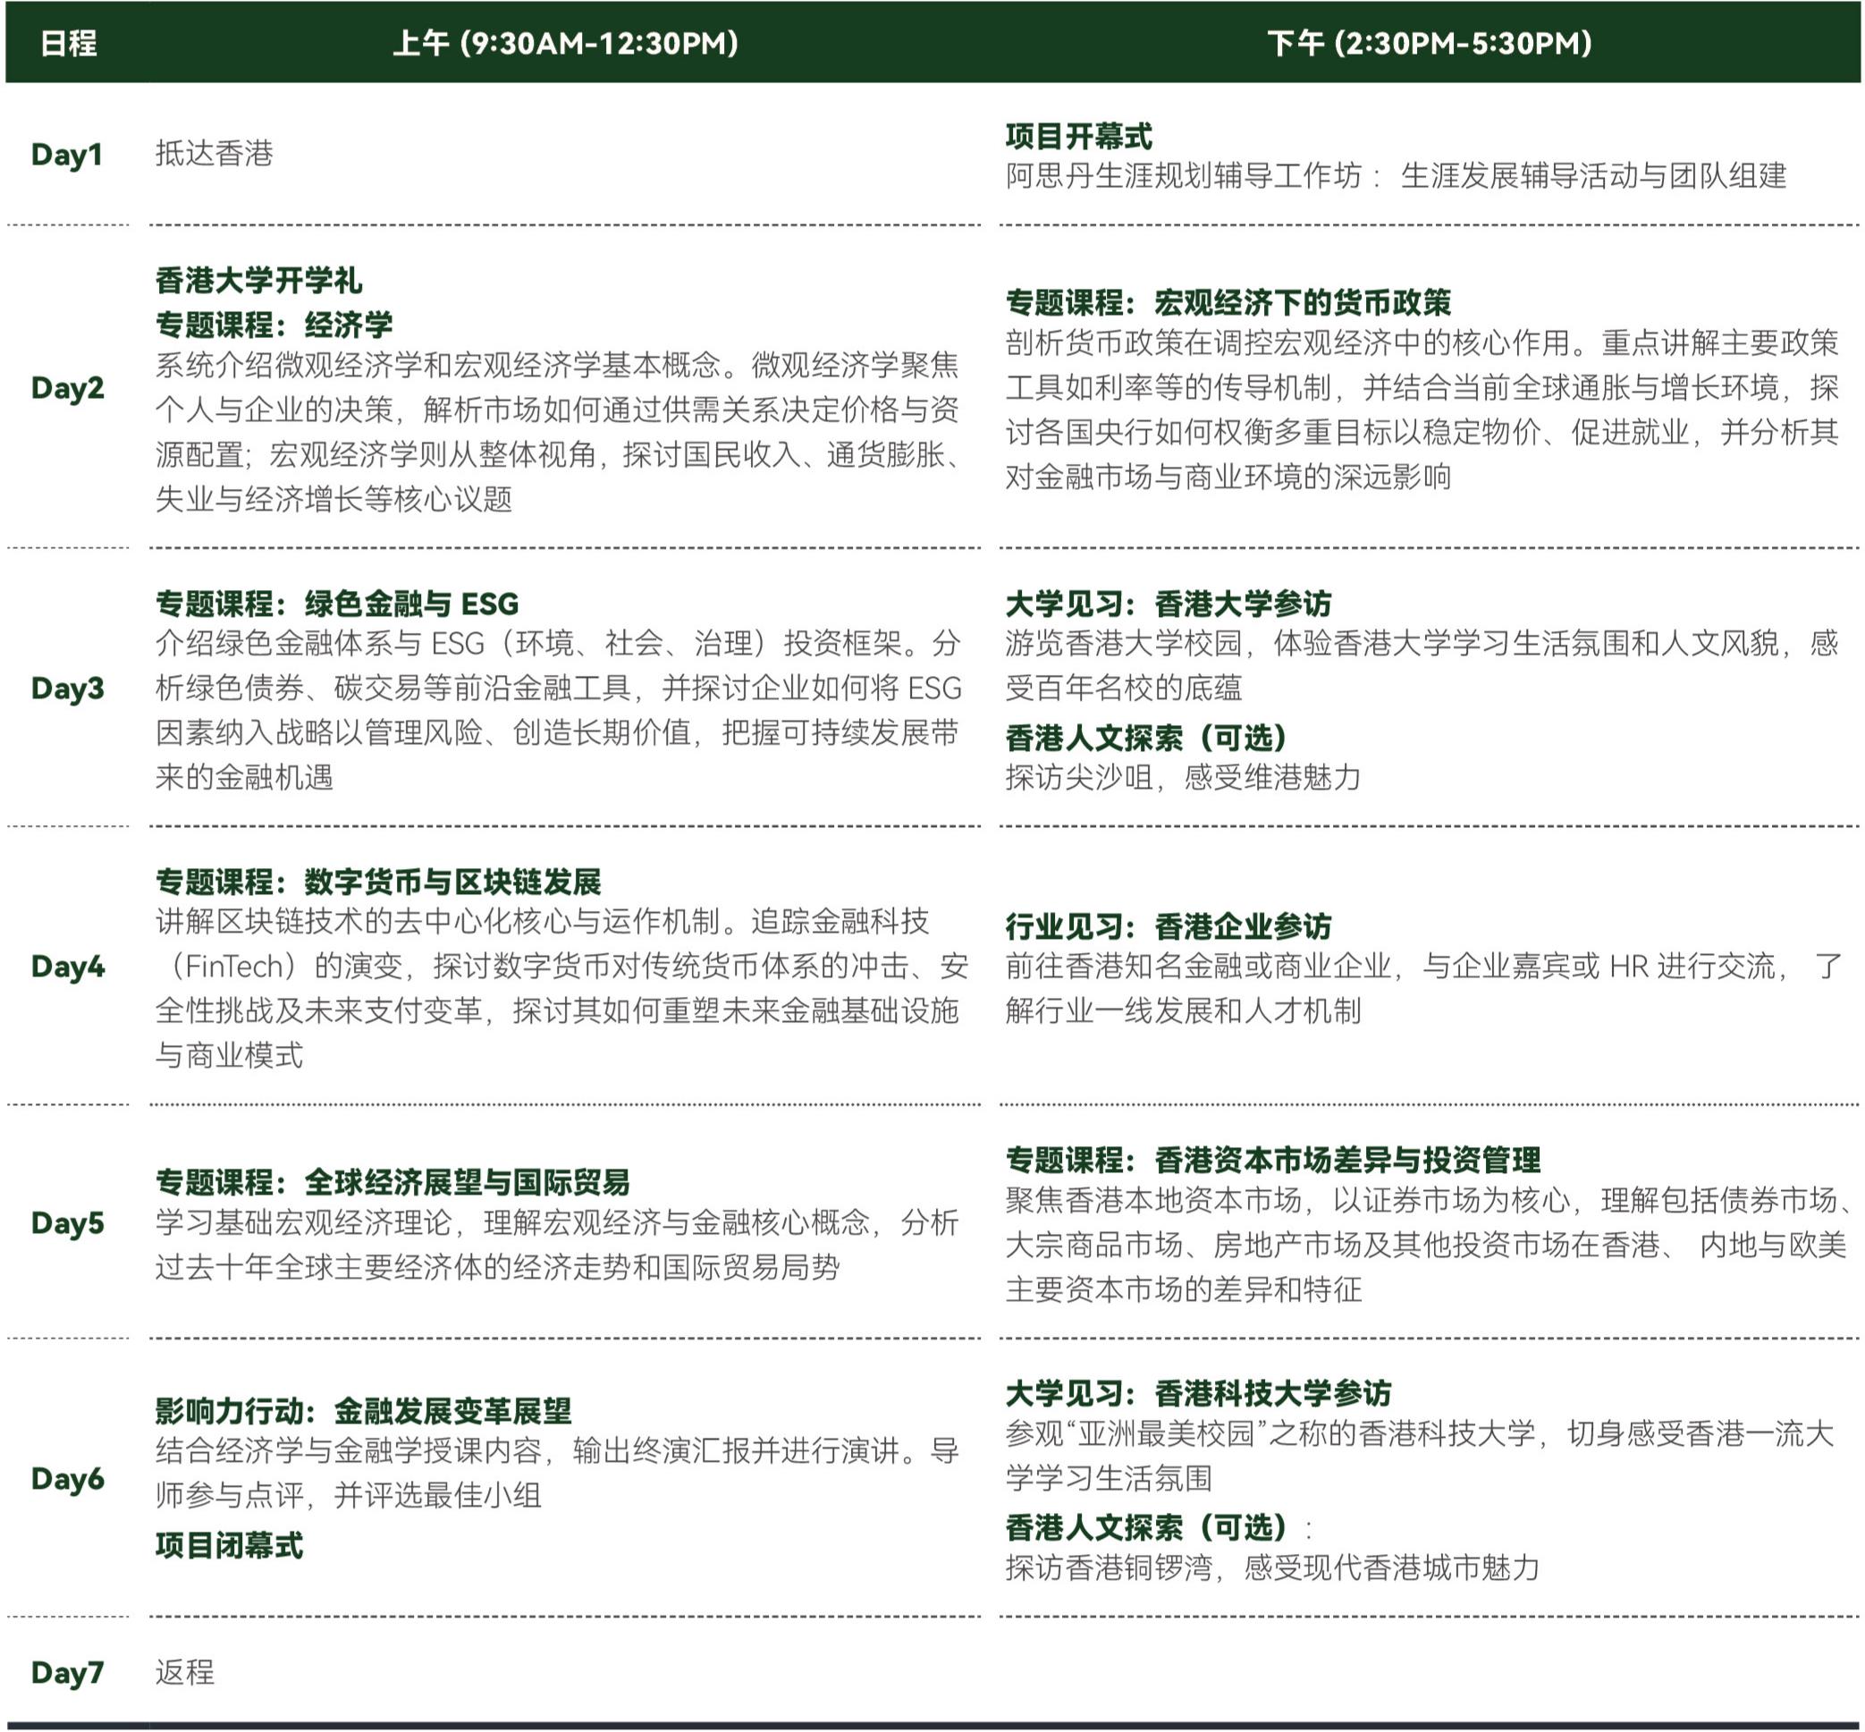Click 大学见习：香港大学参访 heading
This screenshot has width=1865, height=1732.
pyautogui.click(x=1168, y=604)
